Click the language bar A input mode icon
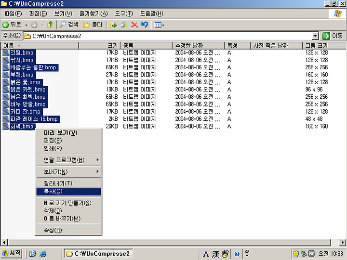This screenshot has width=347, height=260. [x=206, y=254]
